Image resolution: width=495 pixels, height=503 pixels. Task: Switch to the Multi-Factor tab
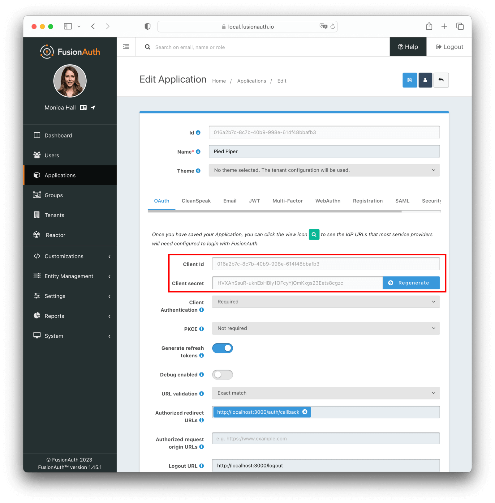[287, 201]
